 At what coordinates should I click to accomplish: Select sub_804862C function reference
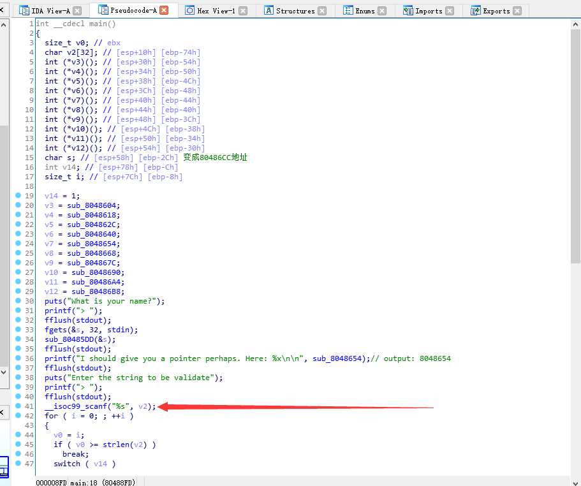[x=92, y=225]
